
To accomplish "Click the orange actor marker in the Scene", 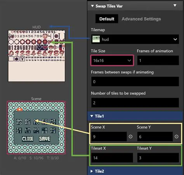I will coord(20,110).
